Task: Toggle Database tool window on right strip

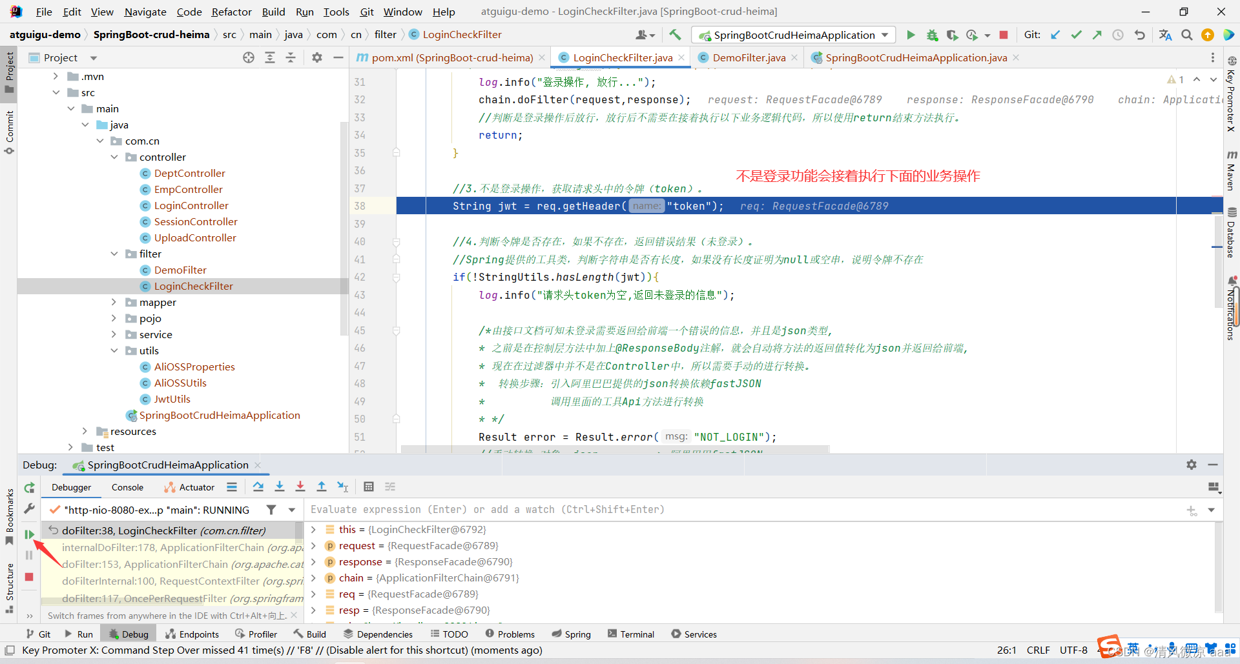Action: click(1232, 232)
